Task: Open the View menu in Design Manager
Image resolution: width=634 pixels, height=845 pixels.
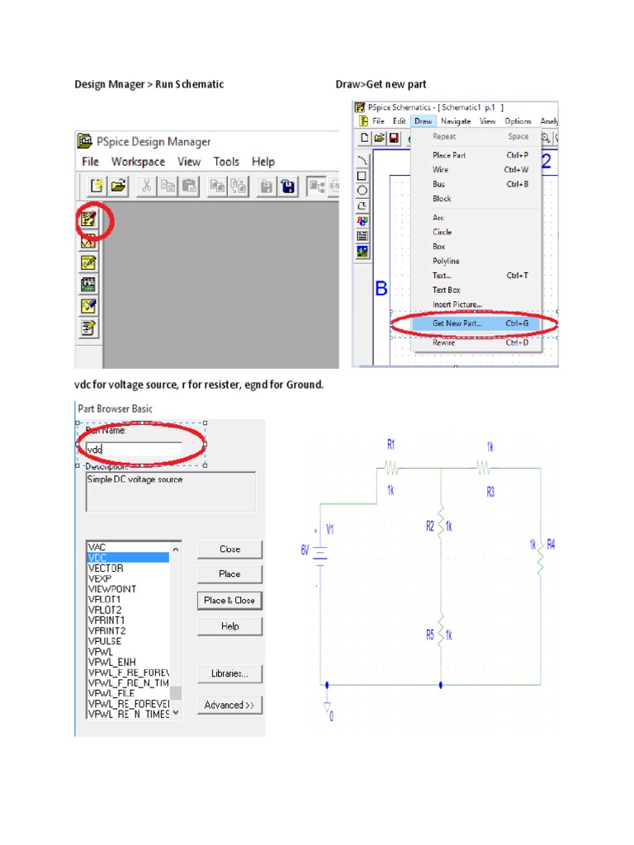Action: (189, 162)
